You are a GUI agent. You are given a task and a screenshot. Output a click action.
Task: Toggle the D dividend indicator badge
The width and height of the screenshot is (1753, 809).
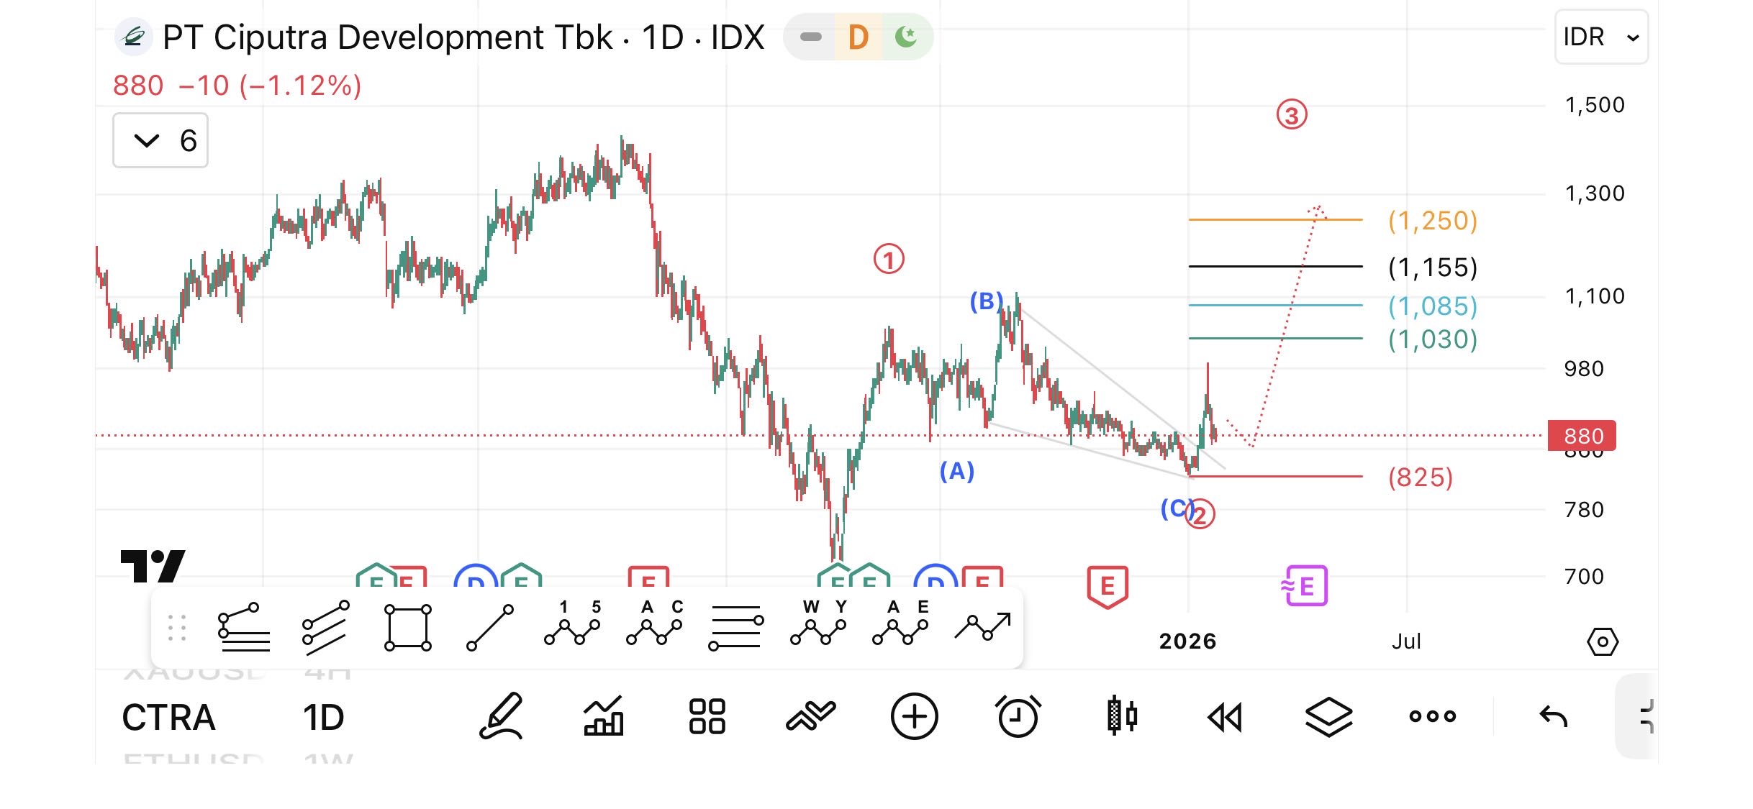click(x=858, y=37)
